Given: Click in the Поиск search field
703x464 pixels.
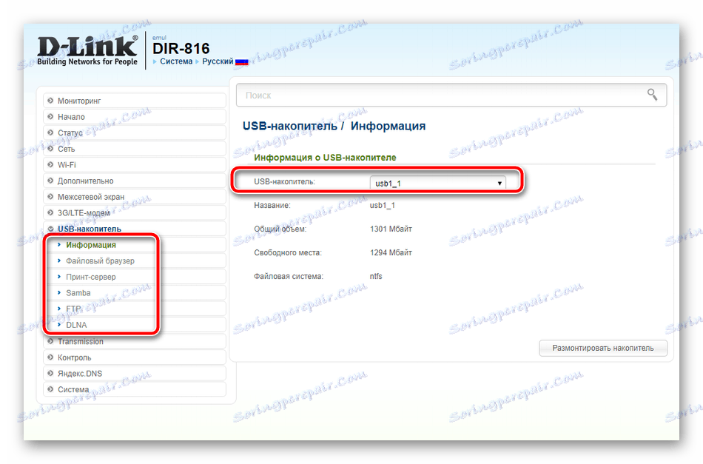Looking at the screenshot, I should point(451,95).
